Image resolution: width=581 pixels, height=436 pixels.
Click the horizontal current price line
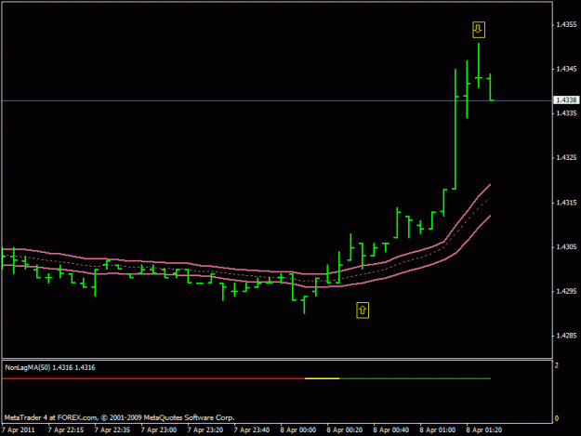point(277,100)
